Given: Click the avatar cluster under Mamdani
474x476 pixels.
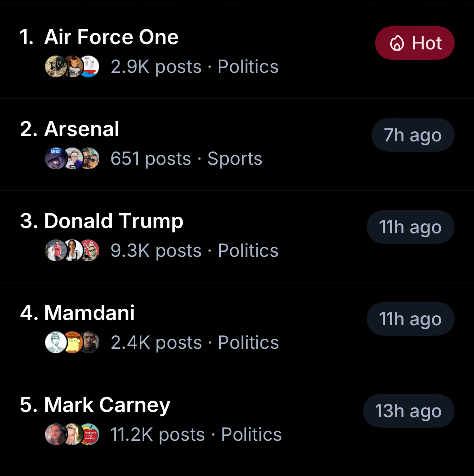Looking at the screenshot, I should (x=72, y=343).
